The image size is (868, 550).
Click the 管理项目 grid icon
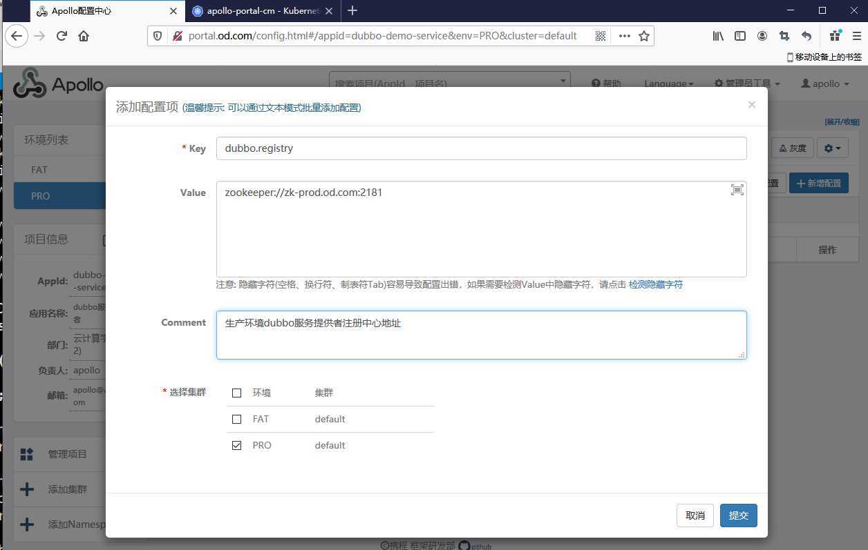pyautogui.click(x=27, y=454)
